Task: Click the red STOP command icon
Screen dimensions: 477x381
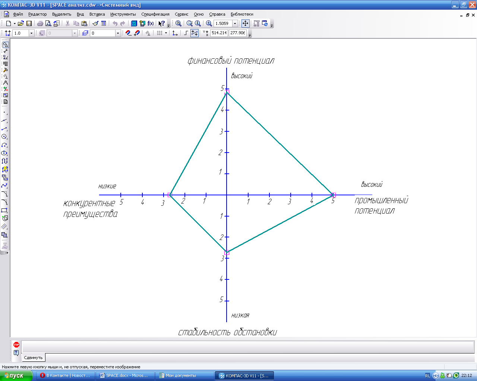Action: click(16, 345)
